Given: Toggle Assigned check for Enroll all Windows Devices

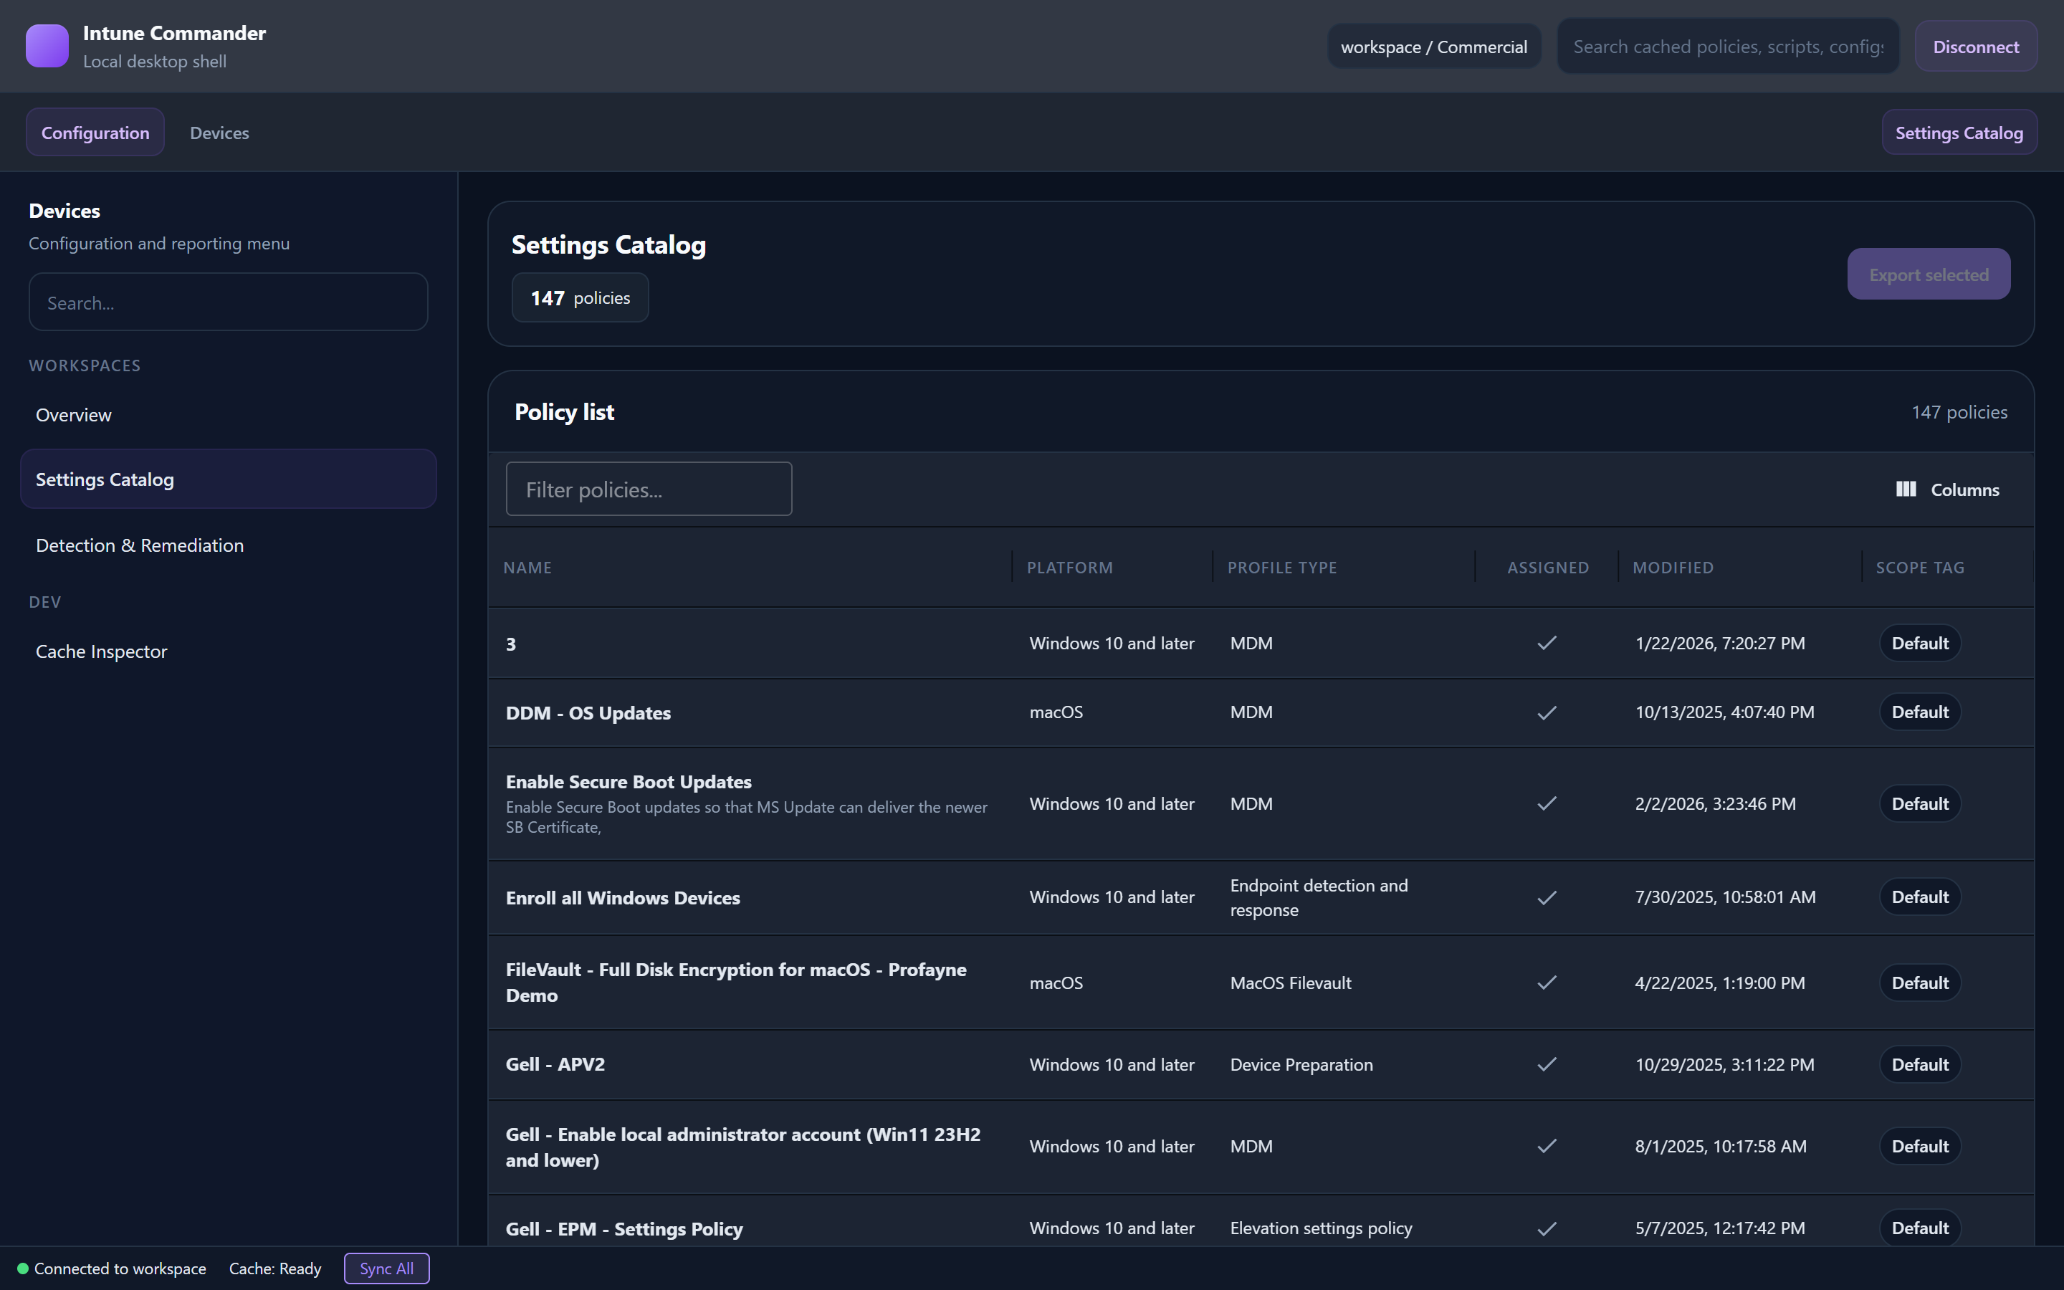Looking at the screenshot, I should [1547, 897].
